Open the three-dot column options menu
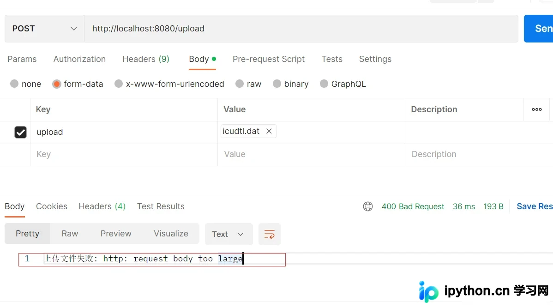 (537, 109)
